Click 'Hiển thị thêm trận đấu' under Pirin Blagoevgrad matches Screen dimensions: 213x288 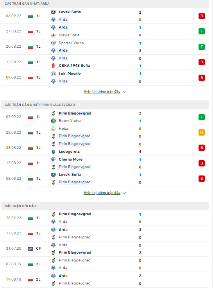[x=102, y=193]
